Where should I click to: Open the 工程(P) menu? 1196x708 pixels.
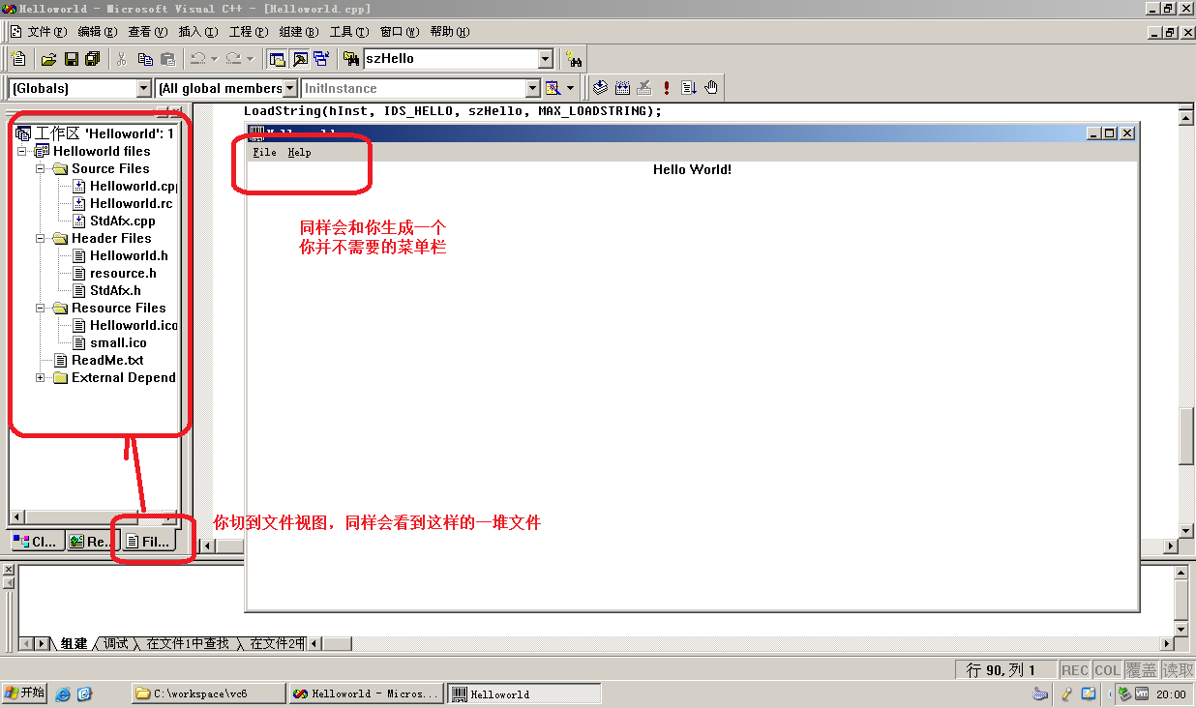(x=249, y=32)
